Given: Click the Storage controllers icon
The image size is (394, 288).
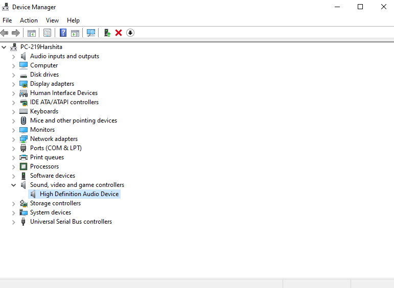Looking at the screenshot, I should point(24,203).
